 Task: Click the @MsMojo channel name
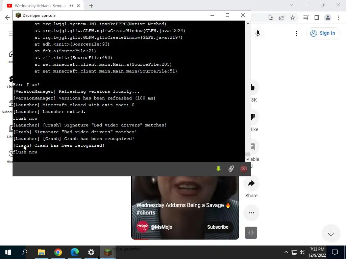(161, 227)
